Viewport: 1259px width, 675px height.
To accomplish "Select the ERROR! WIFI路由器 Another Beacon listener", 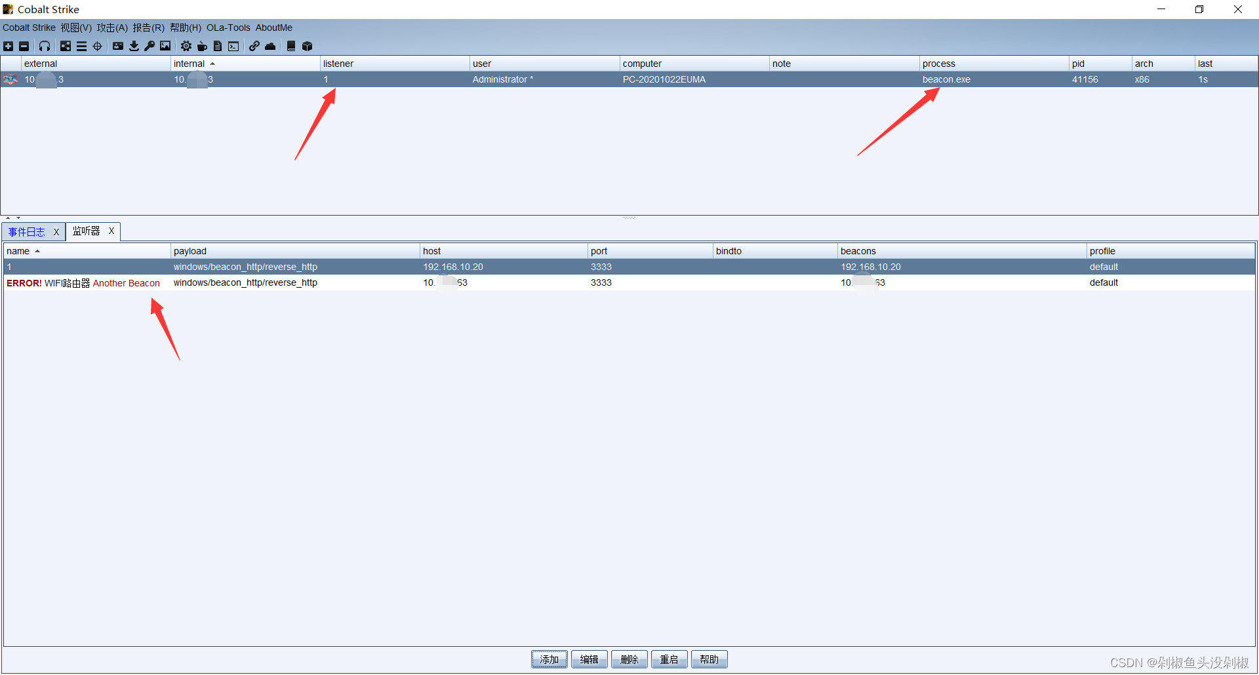I will pyautogui.click(x=629, y=282).
